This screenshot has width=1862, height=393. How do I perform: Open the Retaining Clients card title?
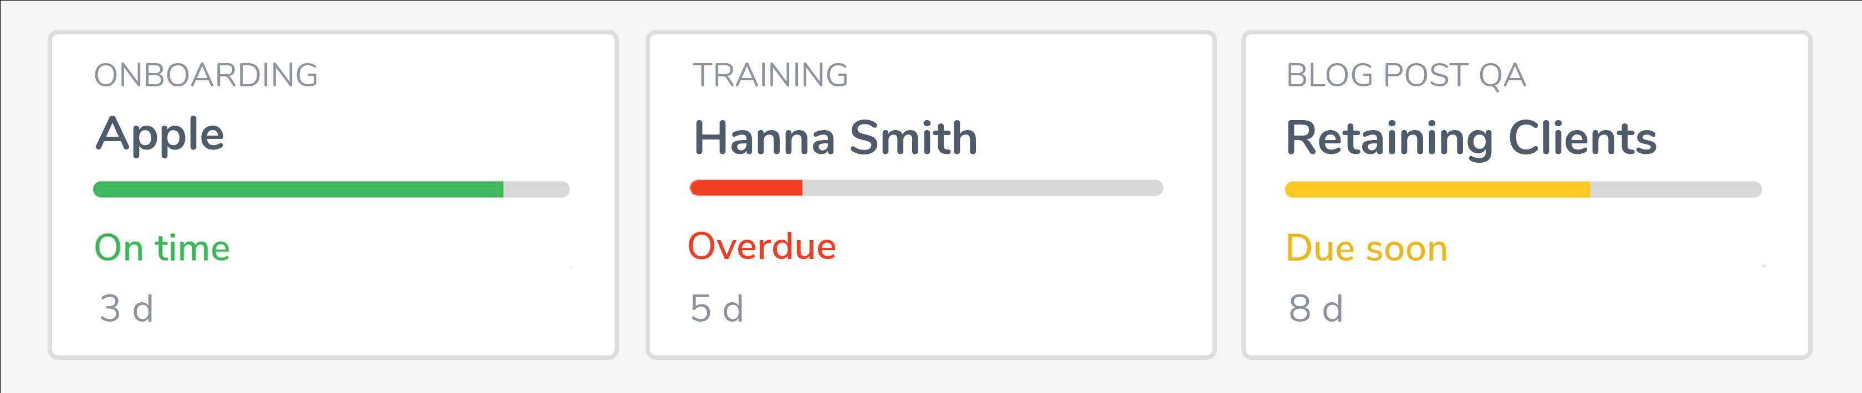(1471, 138)
